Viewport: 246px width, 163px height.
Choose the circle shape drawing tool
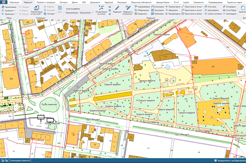point(110,10)
